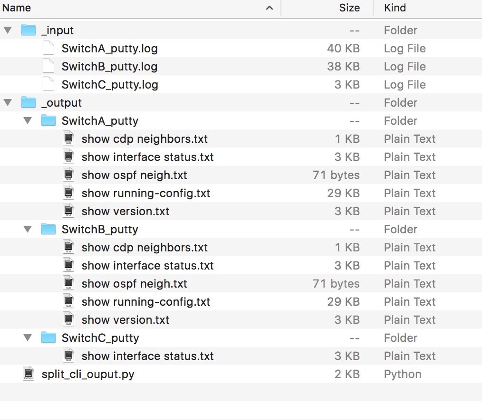Click the 38 KB size of SwitchB_putty.log
The height and width of the screenshot is (420, 482).
(343, 67)
